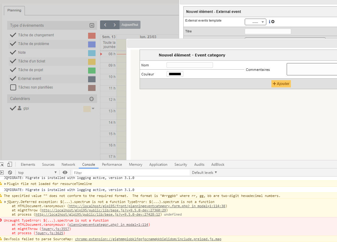
Task: Enable the Tâches non planifiées checkbox
Action: (13, 87)
